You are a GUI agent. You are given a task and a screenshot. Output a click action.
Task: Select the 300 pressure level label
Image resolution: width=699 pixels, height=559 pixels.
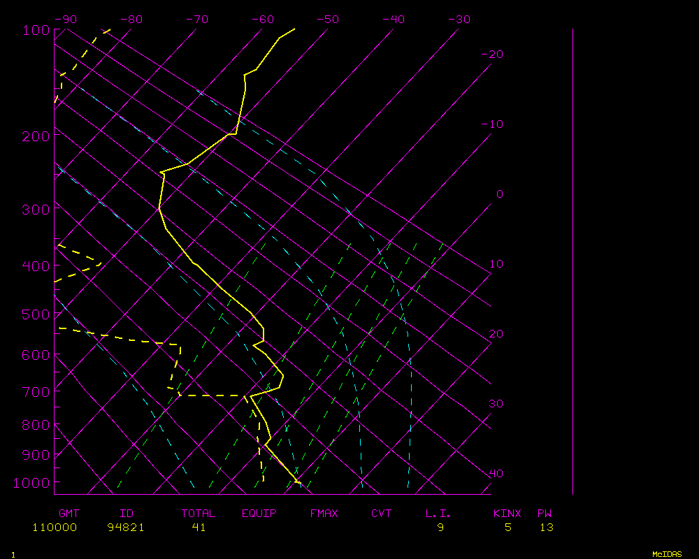coord(35,210)
